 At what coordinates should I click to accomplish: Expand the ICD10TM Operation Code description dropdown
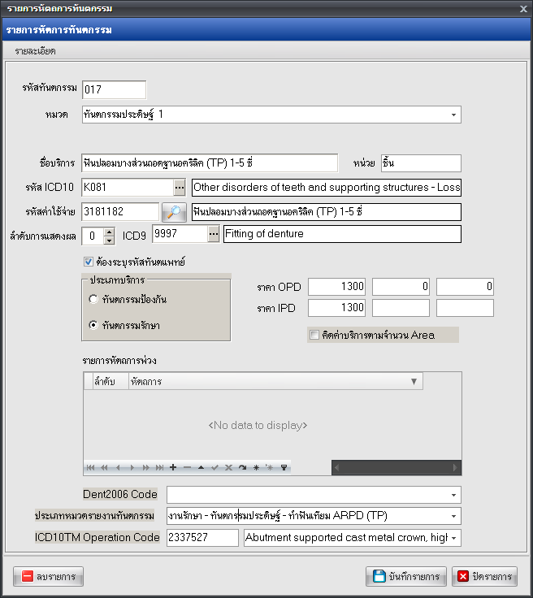[x=453, y=538]
